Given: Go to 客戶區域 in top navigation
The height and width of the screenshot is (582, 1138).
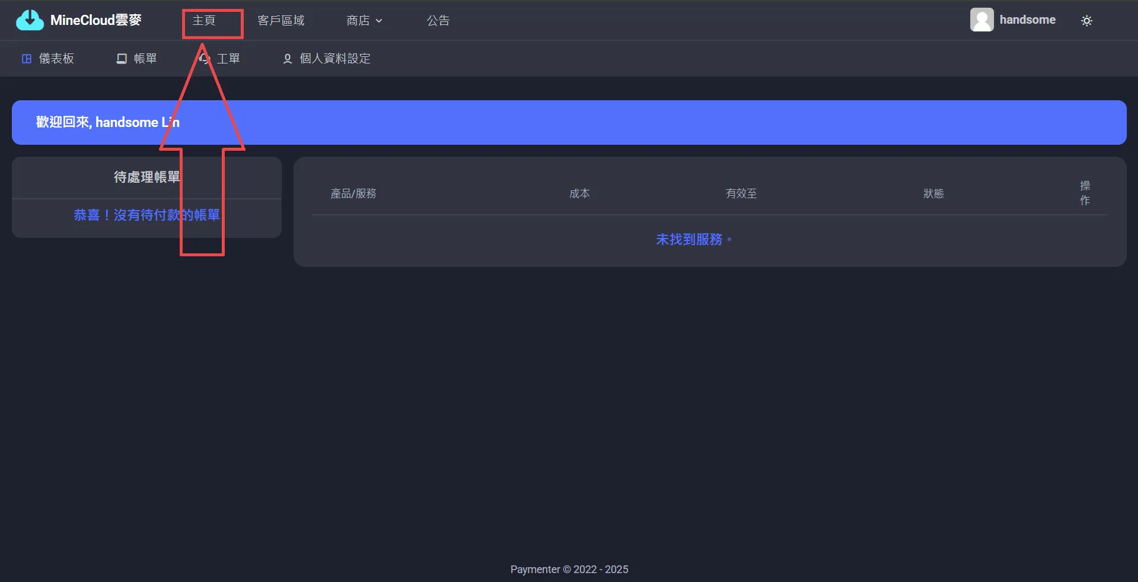Looking at the screenshot, I should click(x=281, y=21).
